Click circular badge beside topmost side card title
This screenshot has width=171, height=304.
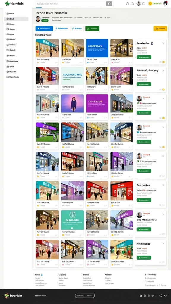[152, 43]
